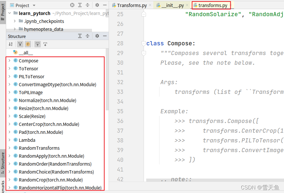Open the Project tool window sidebar button
The image size is (284, 193).
point(3,12)
